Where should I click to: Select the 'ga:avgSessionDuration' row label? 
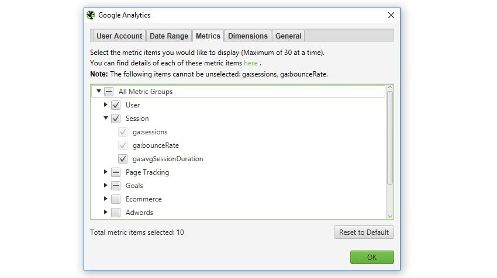tap(168, 159)
